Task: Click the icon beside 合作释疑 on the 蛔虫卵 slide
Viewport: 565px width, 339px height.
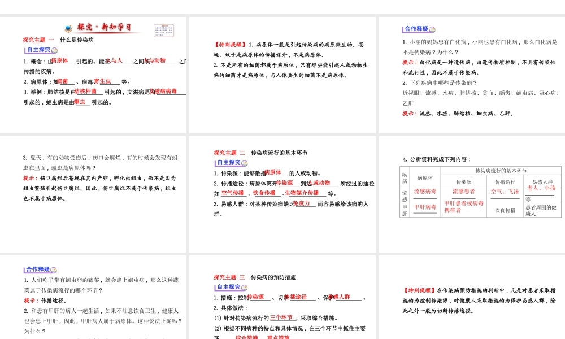Action: (x=54, y=270)
